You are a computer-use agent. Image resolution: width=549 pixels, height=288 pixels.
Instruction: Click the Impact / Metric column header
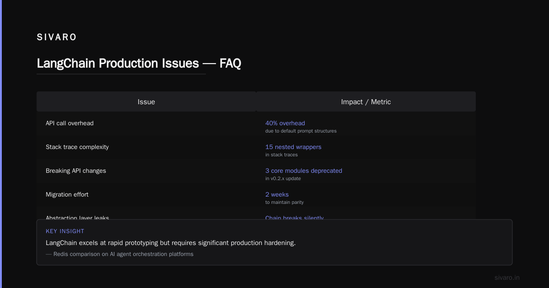(366, 102)
